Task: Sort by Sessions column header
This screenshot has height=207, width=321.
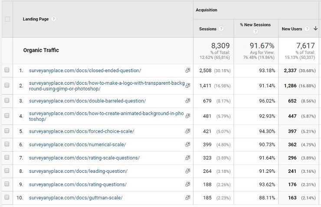Action: point(208,29)
